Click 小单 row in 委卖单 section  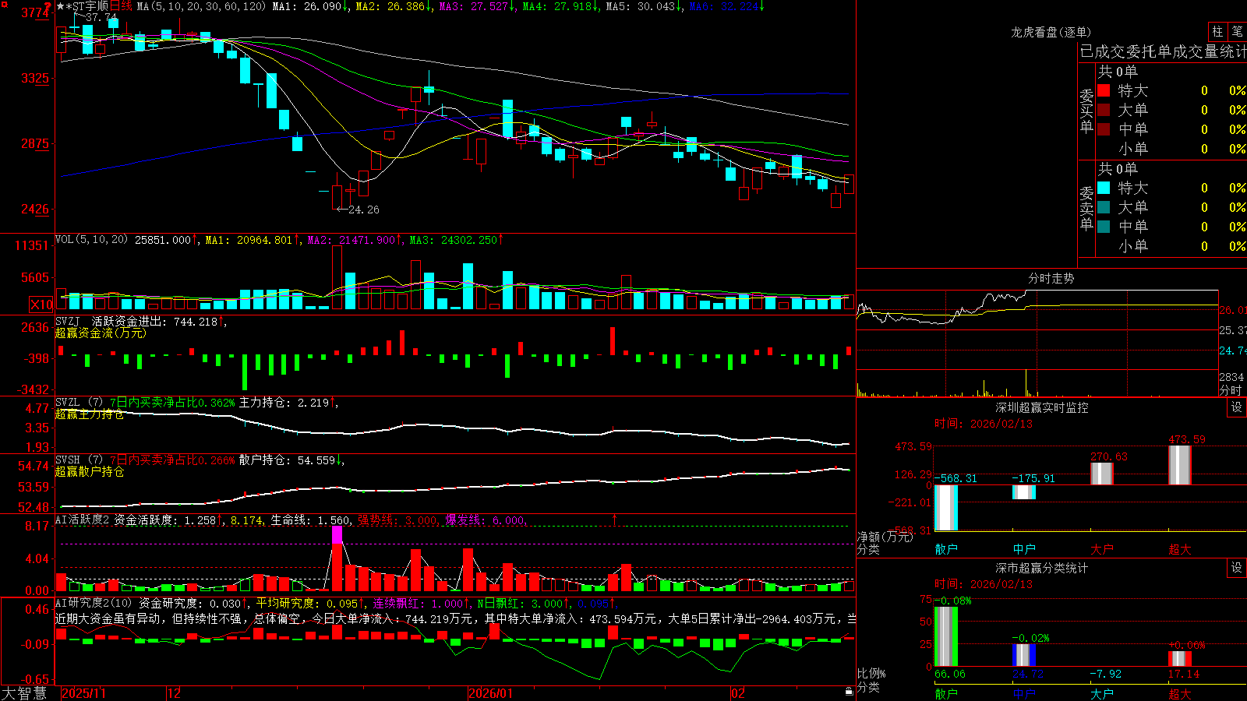click(1171, 246)
